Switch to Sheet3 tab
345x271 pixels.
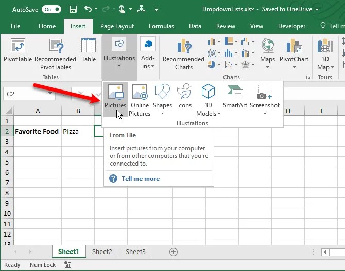pos(135,251)
